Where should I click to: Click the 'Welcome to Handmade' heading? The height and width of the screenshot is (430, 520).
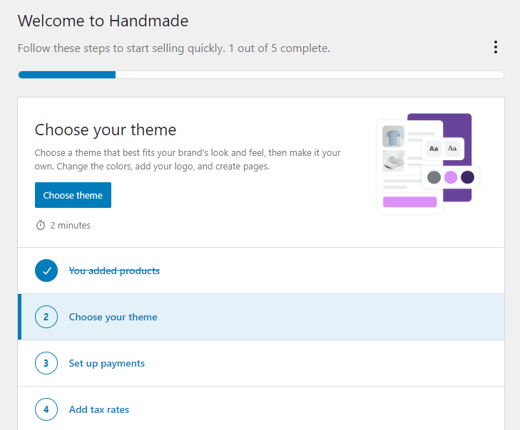point(103,21)
